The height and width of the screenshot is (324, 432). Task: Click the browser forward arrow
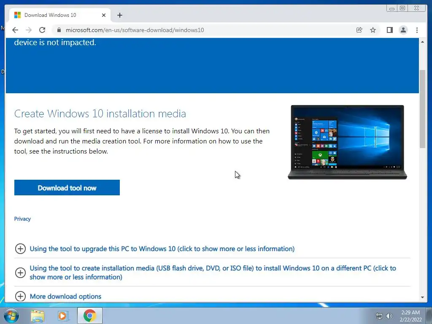(29, 30)
